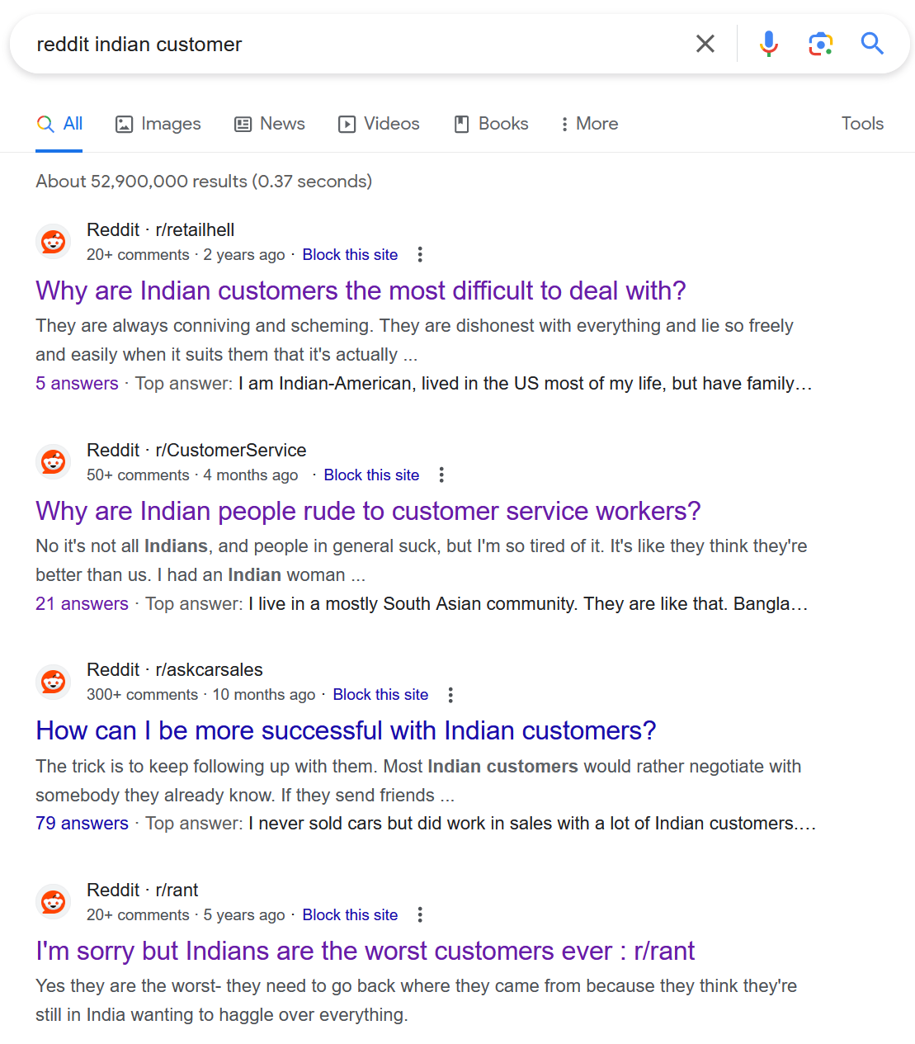The height and width of the screenshot is (1044, 915).
Task: Select the Books tab
Action: [x=491, y=124]
